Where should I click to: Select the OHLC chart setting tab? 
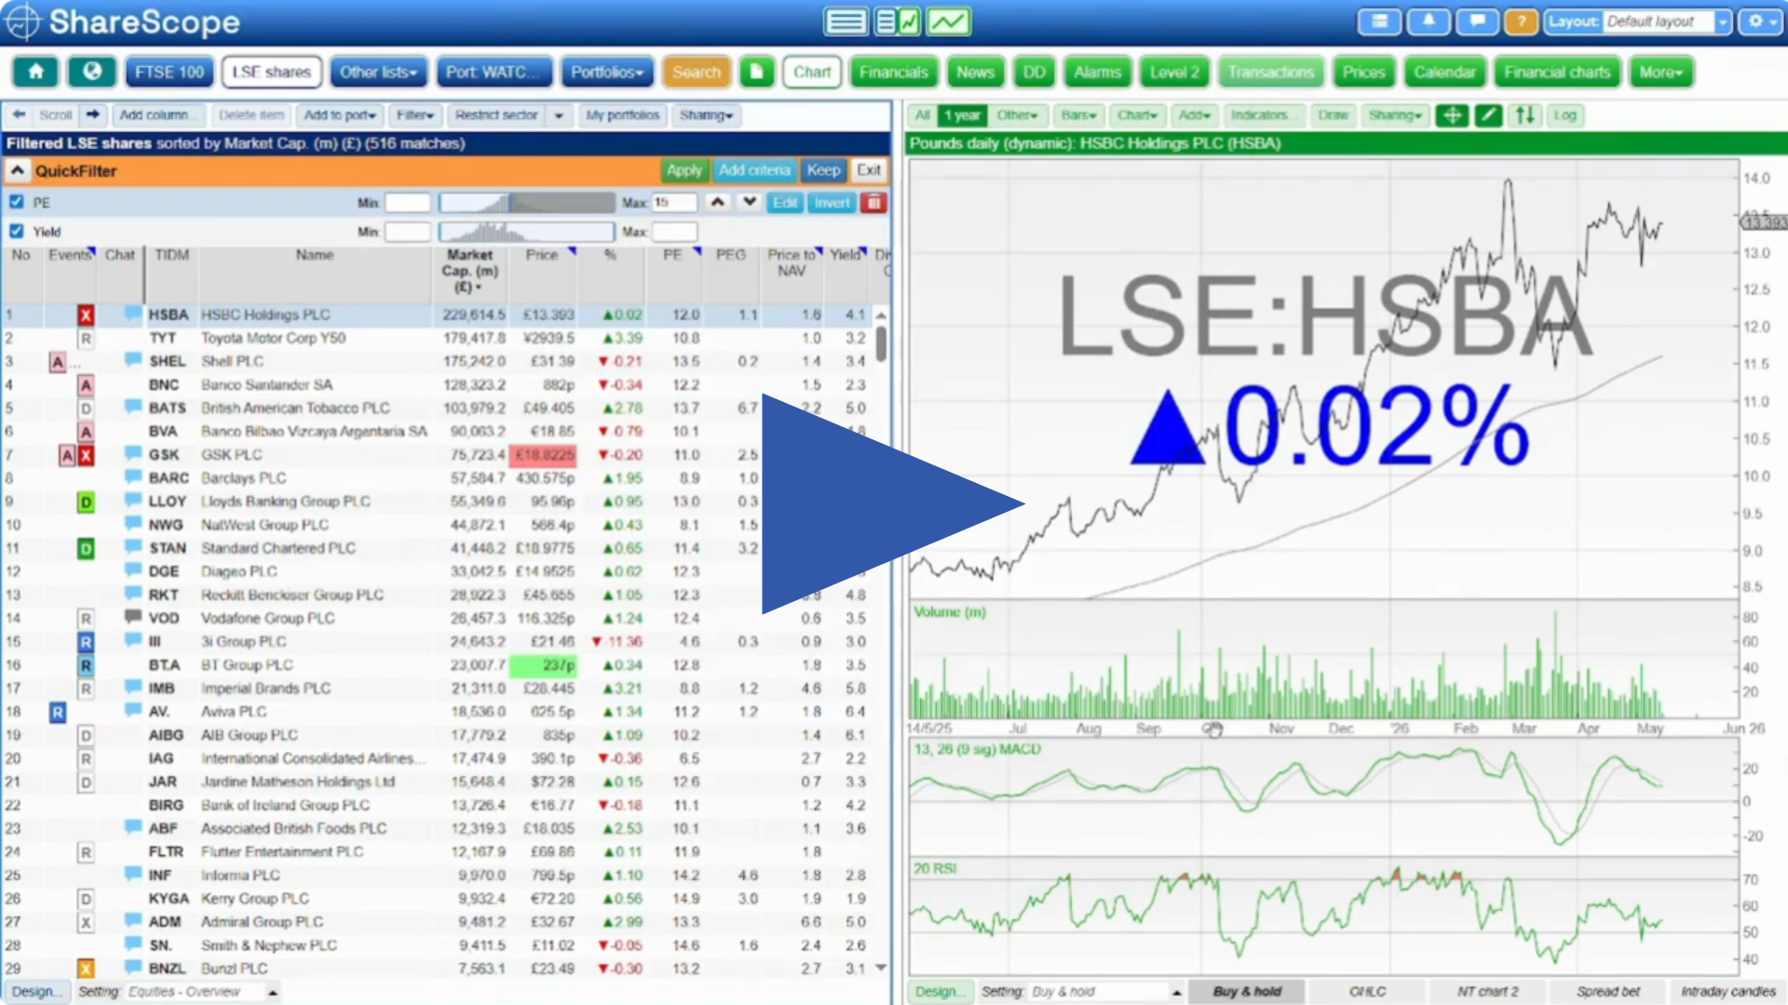[x=1367, y=991]
